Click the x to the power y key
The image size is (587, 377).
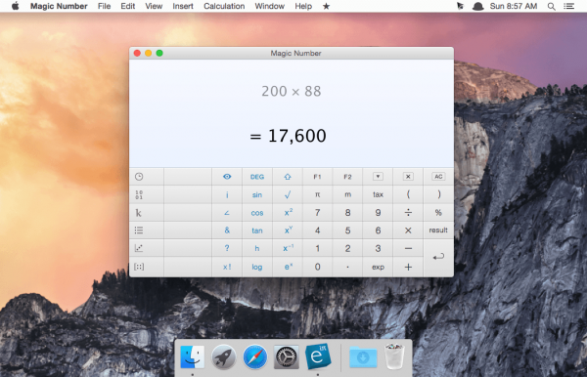click(x=288, y=230)
